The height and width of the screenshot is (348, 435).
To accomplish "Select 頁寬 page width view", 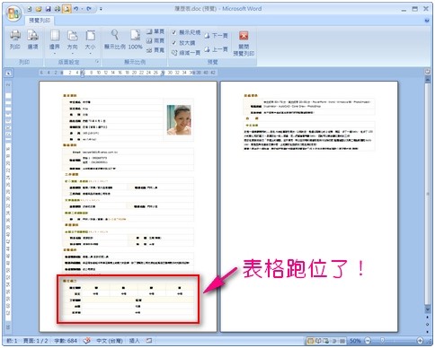I will pos(155,50).
